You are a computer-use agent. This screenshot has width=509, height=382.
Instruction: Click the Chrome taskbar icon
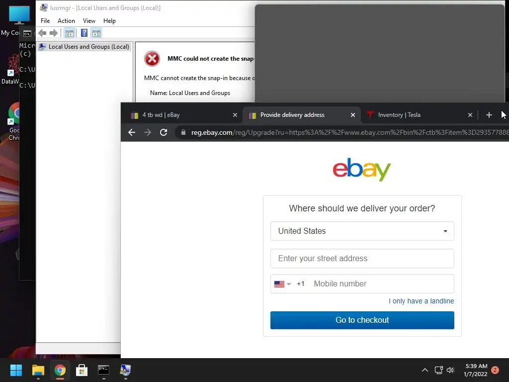tap(60, 370)
